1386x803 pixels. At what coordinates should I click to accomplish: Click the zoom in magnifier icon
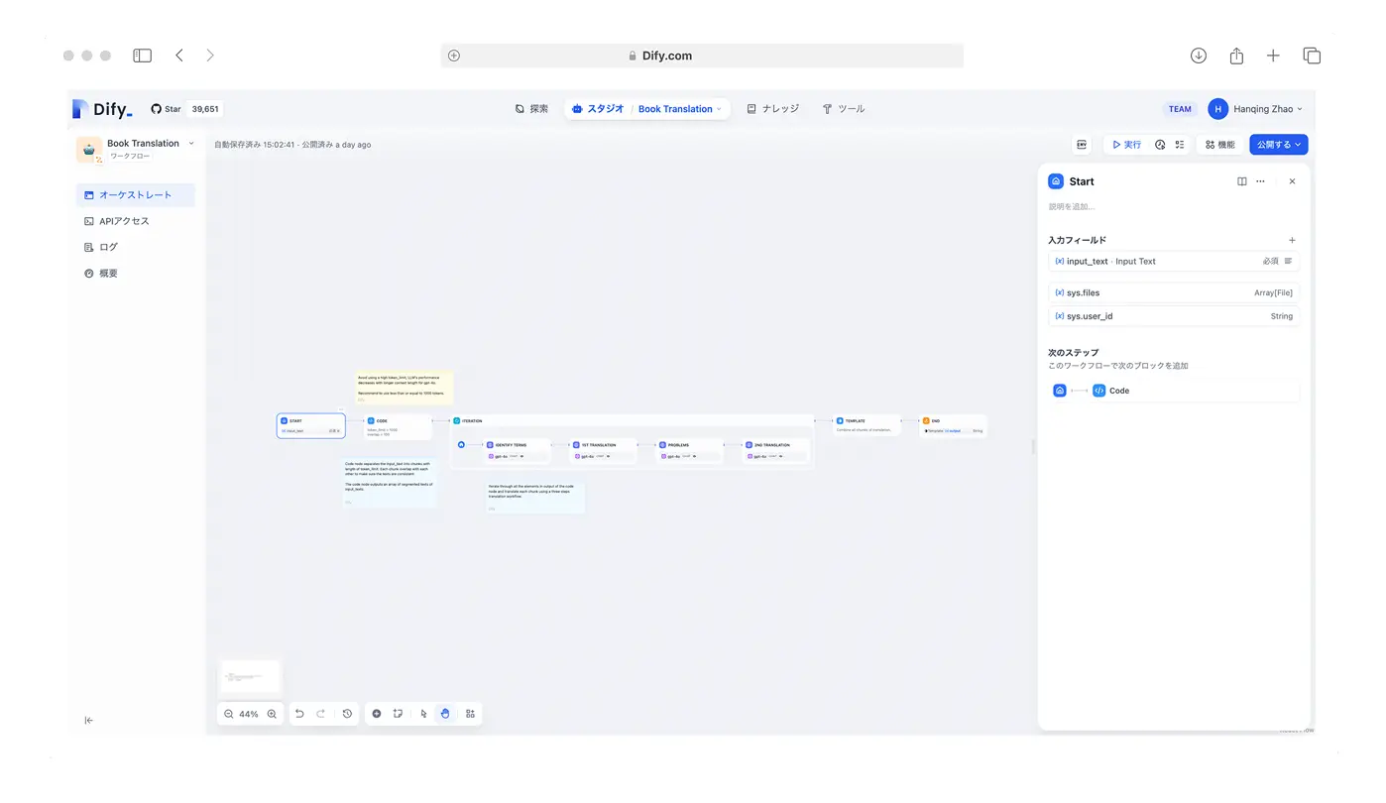tap(272, 714)
